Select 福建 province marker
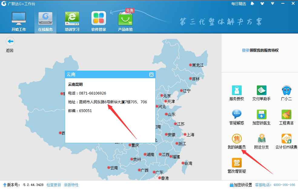This screenshot has height=189, width=298. pos(175,157)
